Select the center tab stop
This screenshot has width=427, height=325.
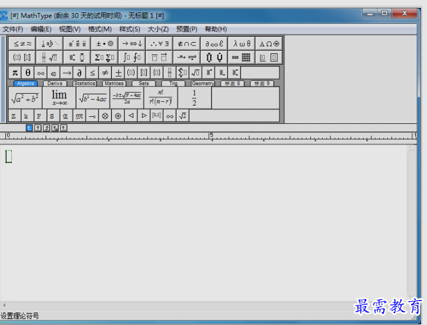pyautogui.click(x=38, y=128)
